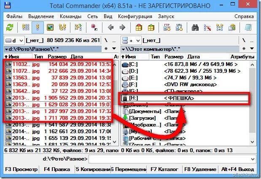This screenshot has width=261, height=179.
Task: Expand the command line history dropdown
Action: pos(253,159)
